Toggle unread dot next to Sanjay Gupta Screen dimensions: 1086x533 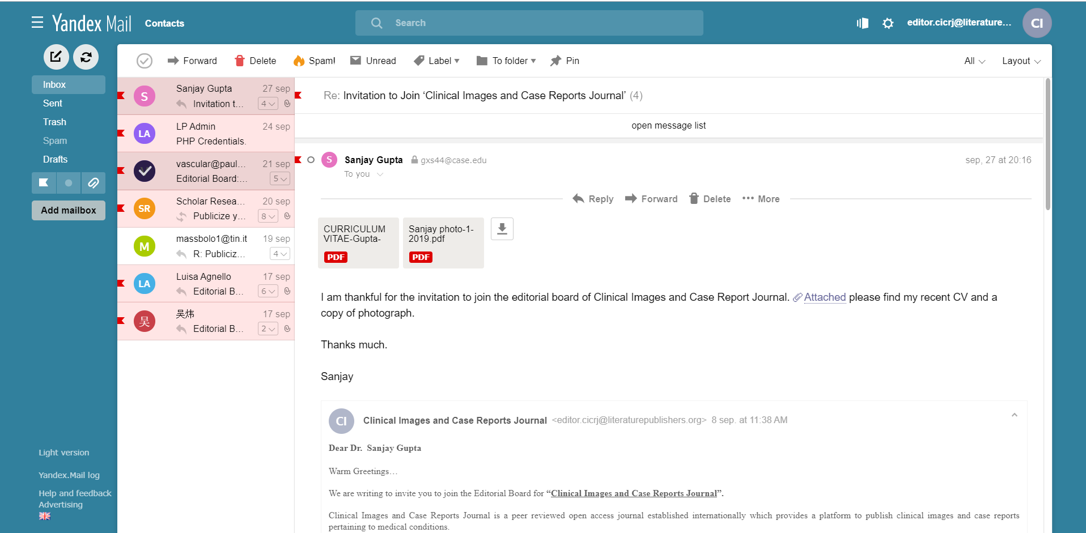311,160
